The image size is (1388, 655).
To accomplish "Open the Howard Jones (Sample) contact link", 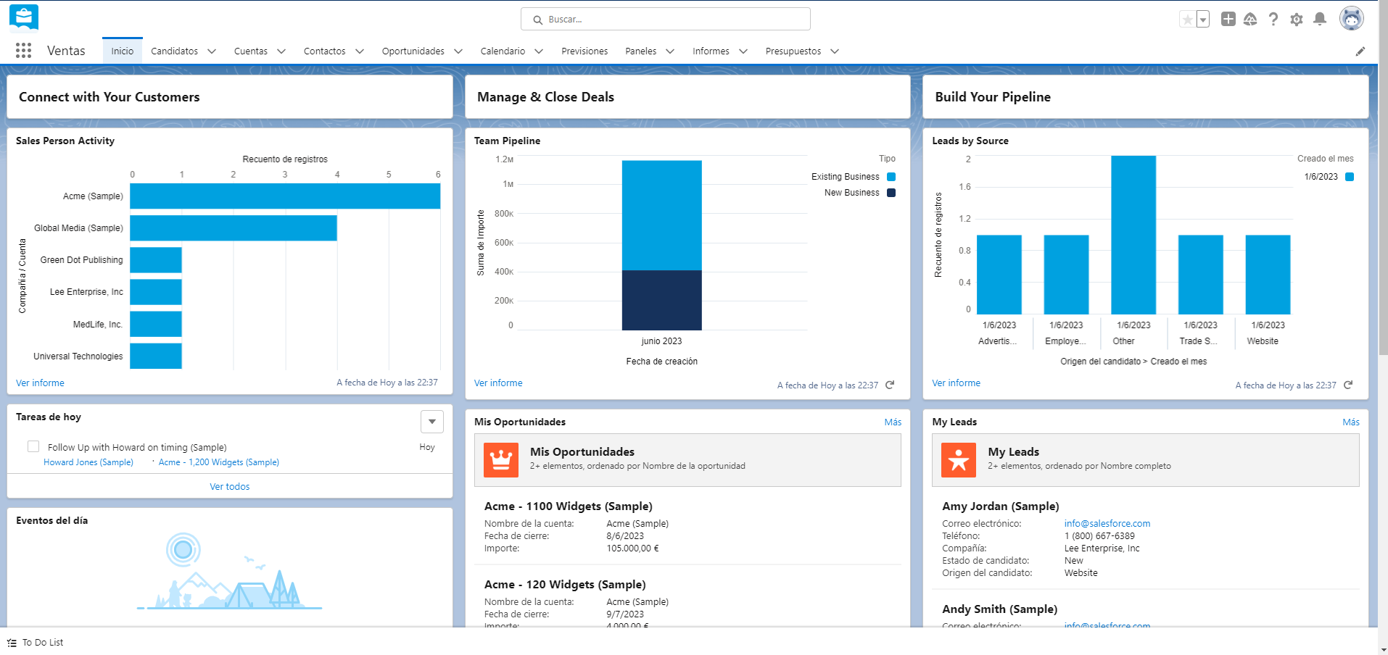I will tap(88, 462).
